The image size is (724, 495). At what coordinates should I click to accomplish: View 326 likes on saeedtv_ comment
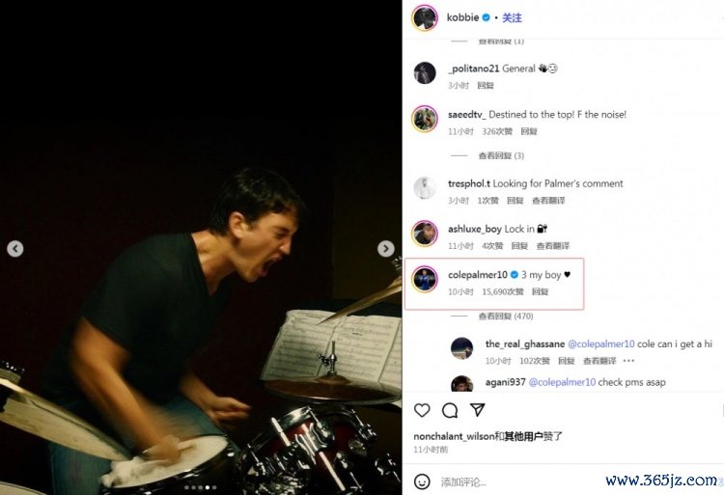click(x=497, y=131)
